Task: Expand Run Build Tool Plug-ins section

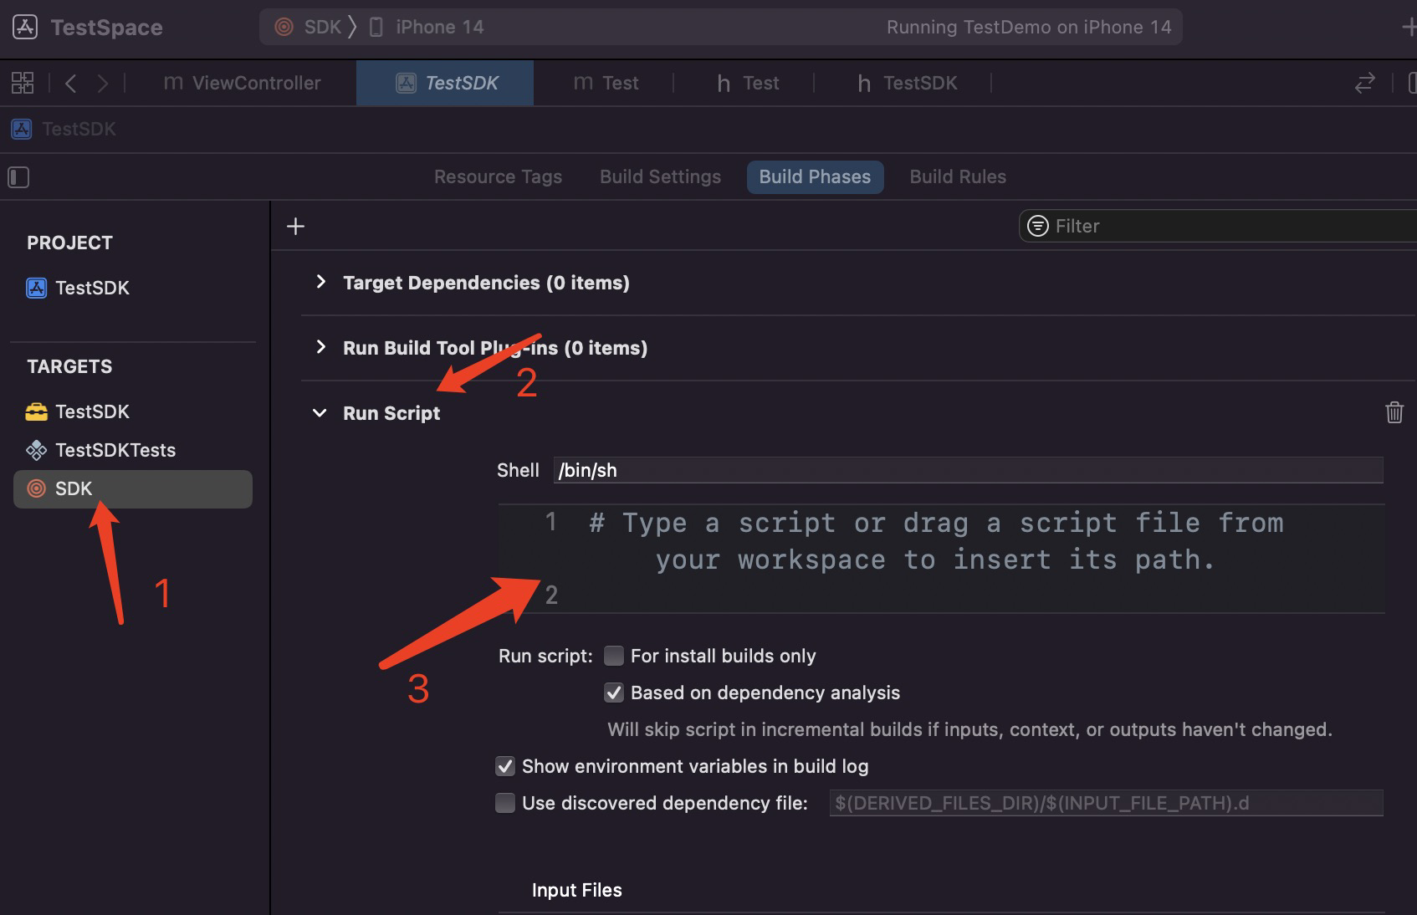Action: (320, 347)
